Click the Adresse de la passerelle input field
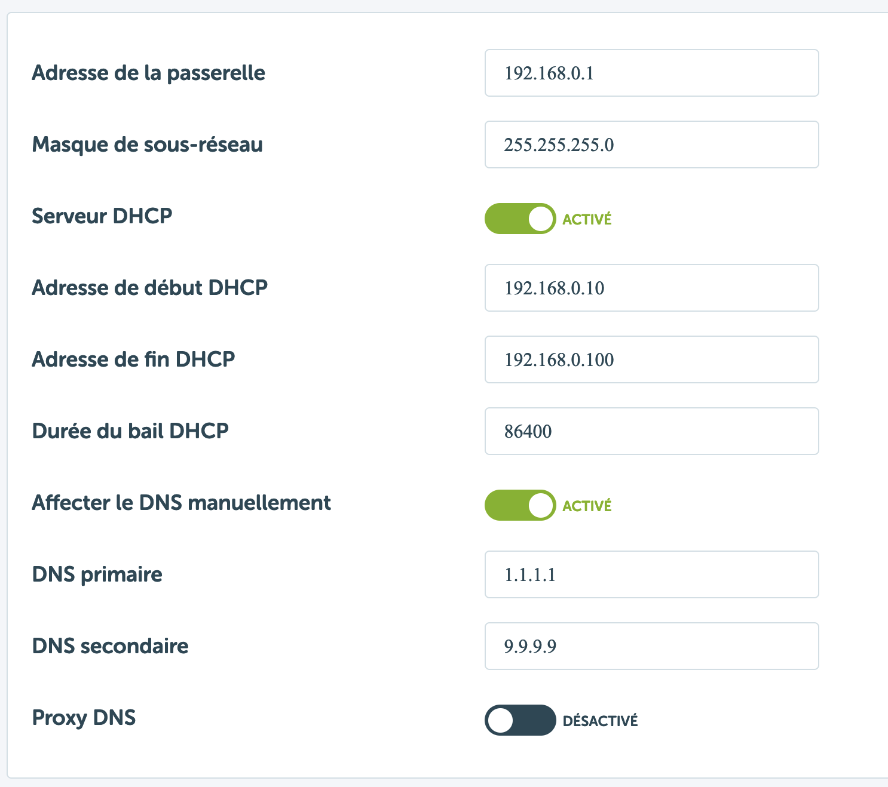This screenshot has width=888, height=787. coord(651,73)
